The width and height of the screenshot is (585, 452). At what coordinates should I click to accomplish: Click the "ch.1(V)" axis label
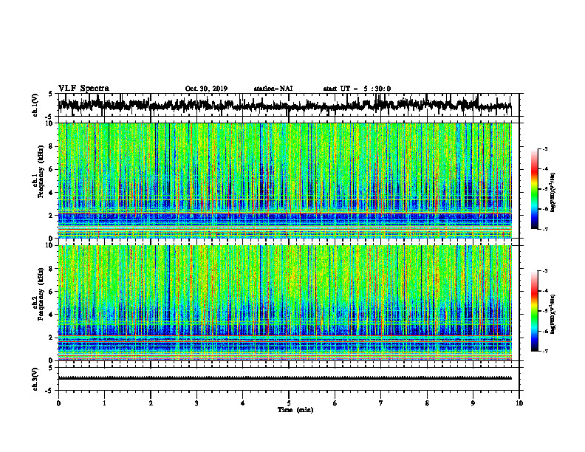pyautogui.click(x=35, y=105)
